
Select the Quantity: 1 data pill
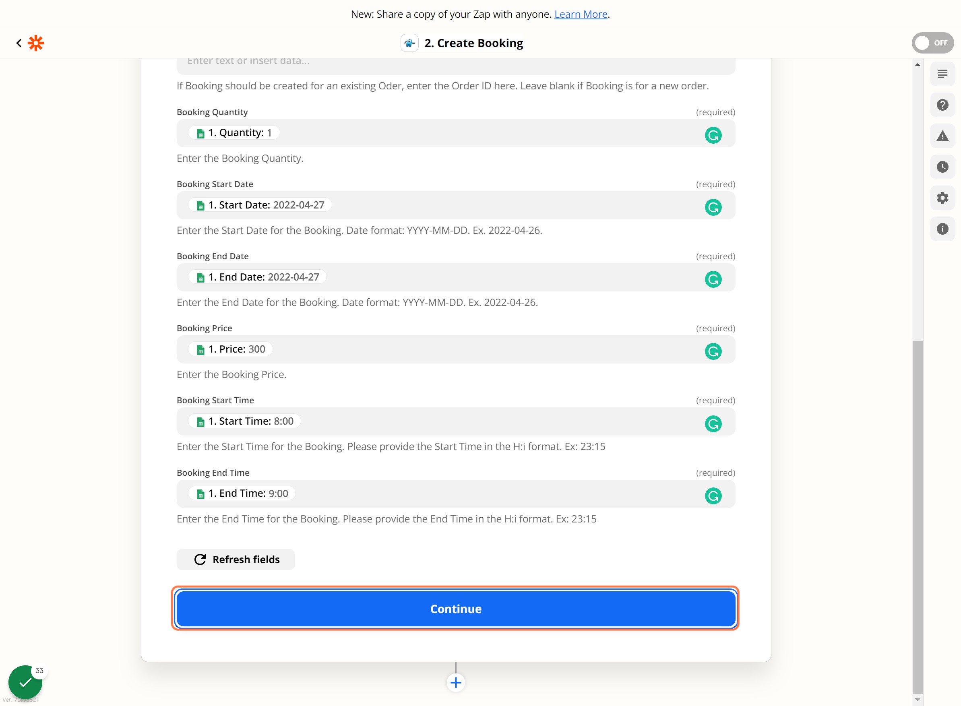pyautogui.click(x=234, y=133)
